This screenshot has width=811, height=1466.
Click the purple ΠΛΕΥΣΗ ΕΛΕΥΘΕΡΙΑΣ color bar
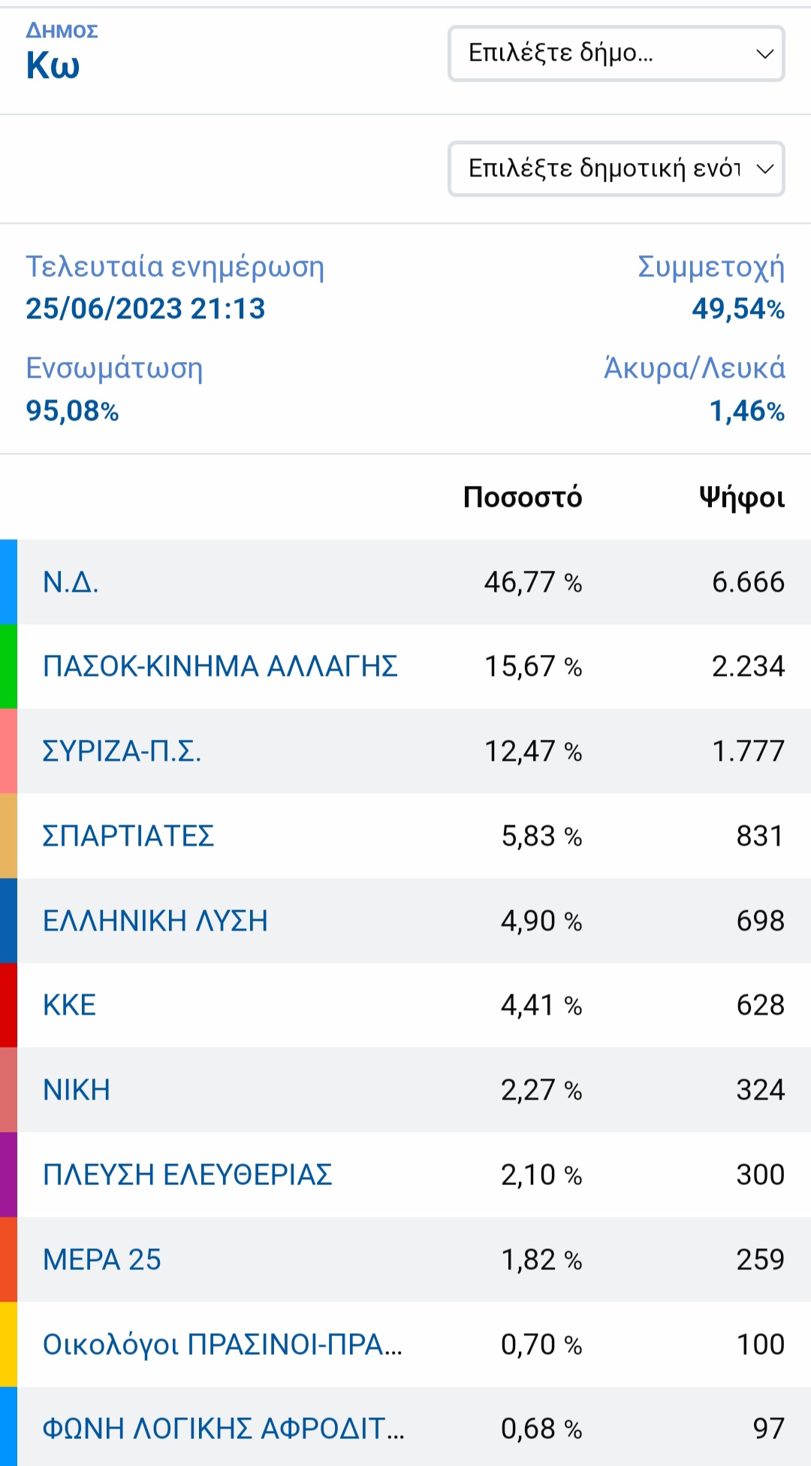8,1175
